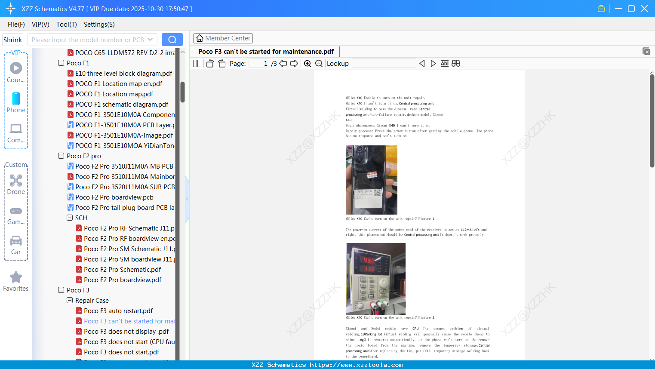Collapse the Poco F1 folder
655x369 pixels.
click(x=61, y=63)
